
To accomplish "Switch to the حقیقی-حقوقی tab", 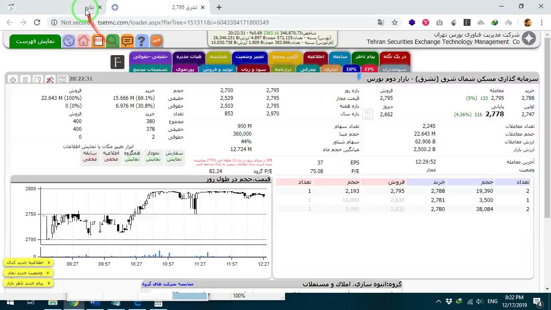I will pyautogui.click(x=150, y=57).
